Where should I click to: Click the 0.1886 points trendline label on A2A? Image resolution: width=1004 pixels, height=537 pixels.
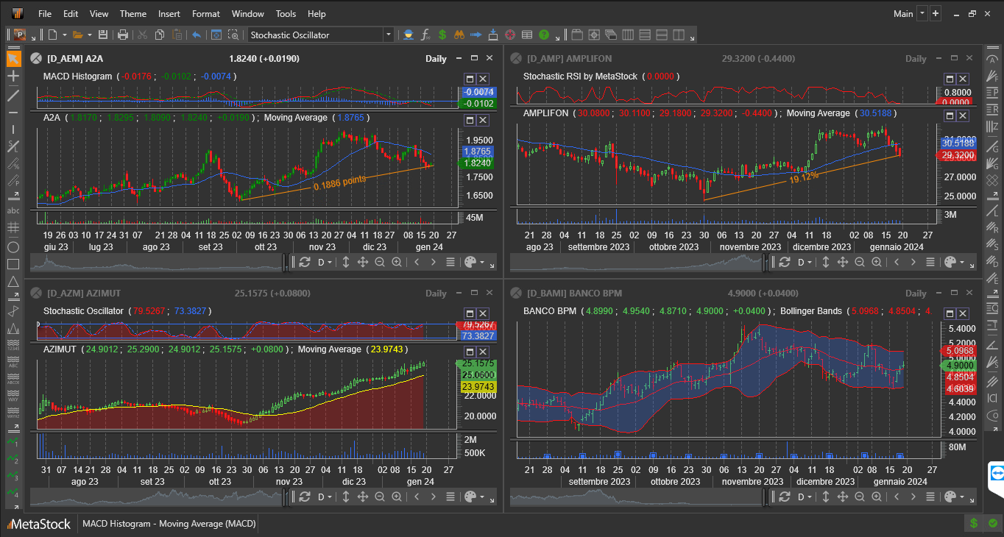[340, 182]
